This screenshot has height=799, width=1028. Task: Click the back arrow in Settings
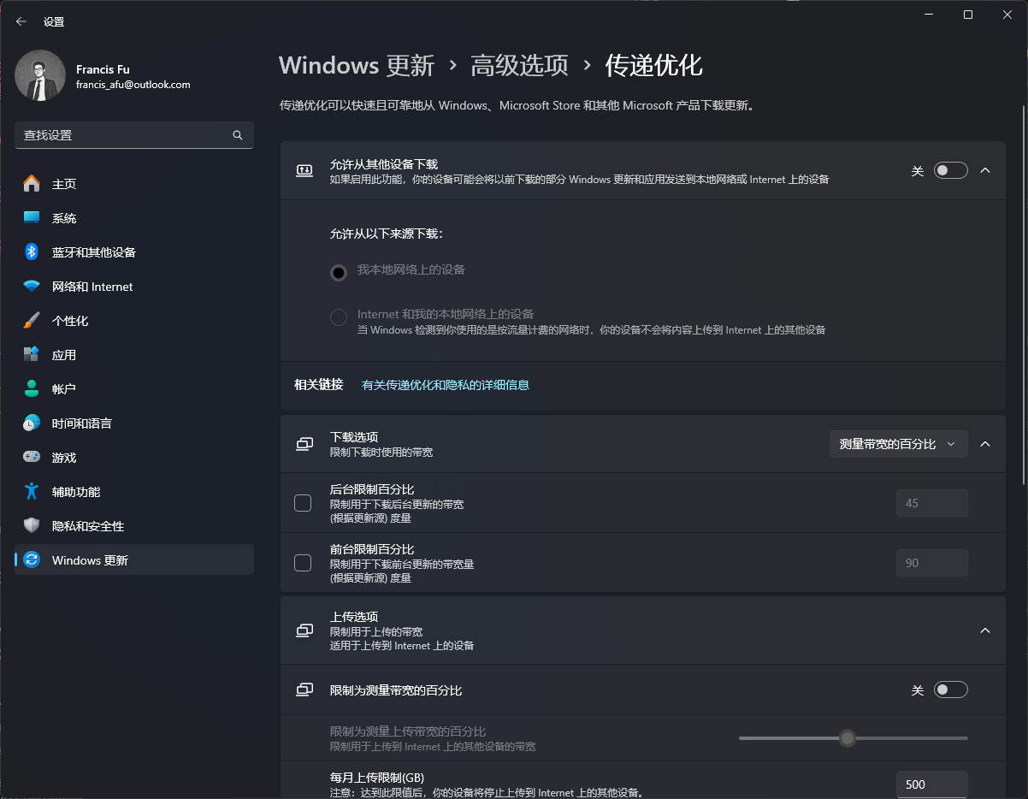[x=21, y=21]
